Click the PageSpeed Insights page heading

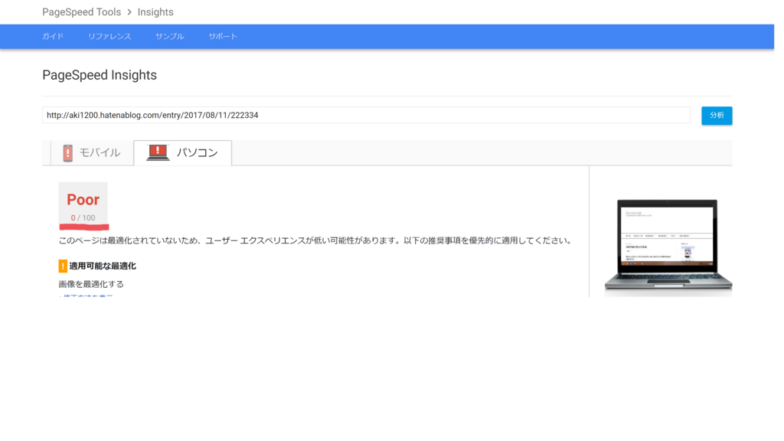100,75
